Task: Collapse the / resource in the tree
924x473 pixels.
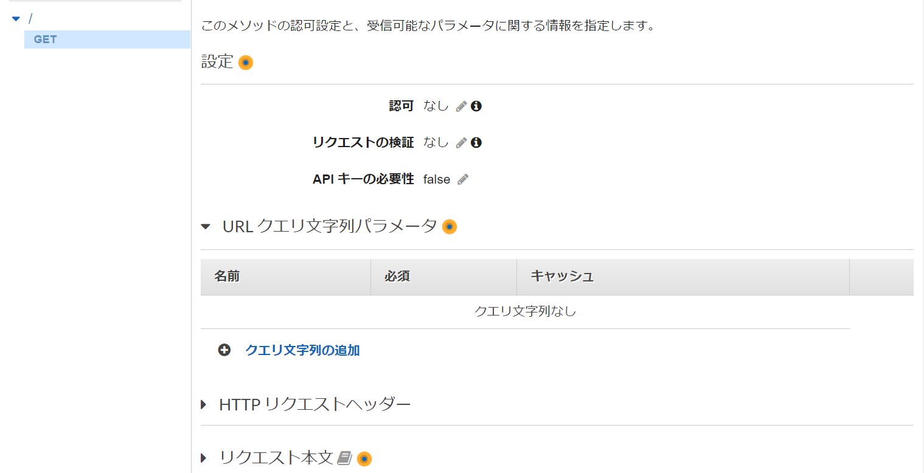Action: 16,18
